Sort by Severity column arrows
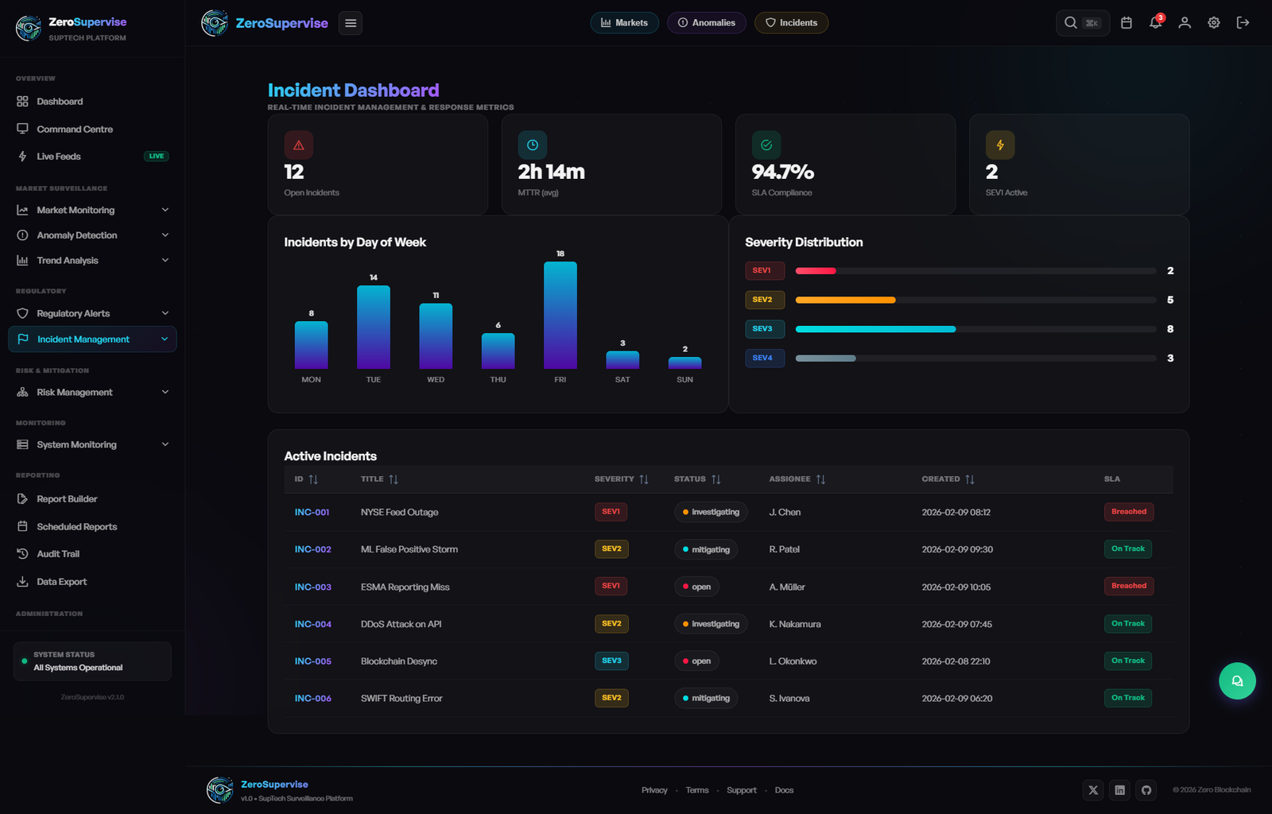The height and width of the screenshot is (814, 1272). tap(644, 479)
